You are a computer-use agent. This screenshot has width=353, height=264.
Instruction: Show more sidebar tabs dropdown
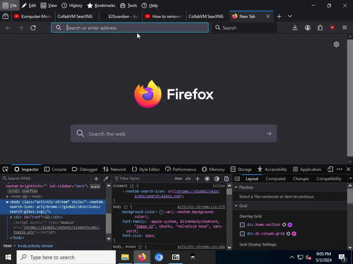point(350,179)
